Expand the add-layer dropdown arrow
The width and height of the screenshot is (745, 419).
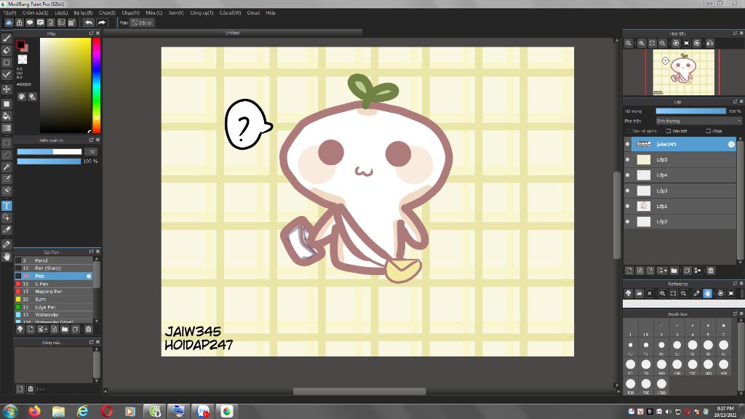point(666,271)
